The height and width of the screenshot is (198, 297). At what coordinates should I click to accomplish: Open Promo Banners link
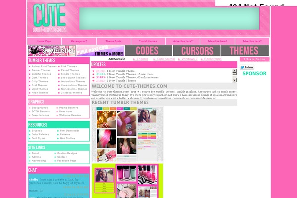69,108
